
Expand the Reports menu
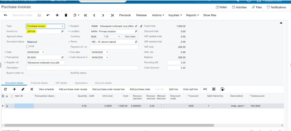point(192,15)
